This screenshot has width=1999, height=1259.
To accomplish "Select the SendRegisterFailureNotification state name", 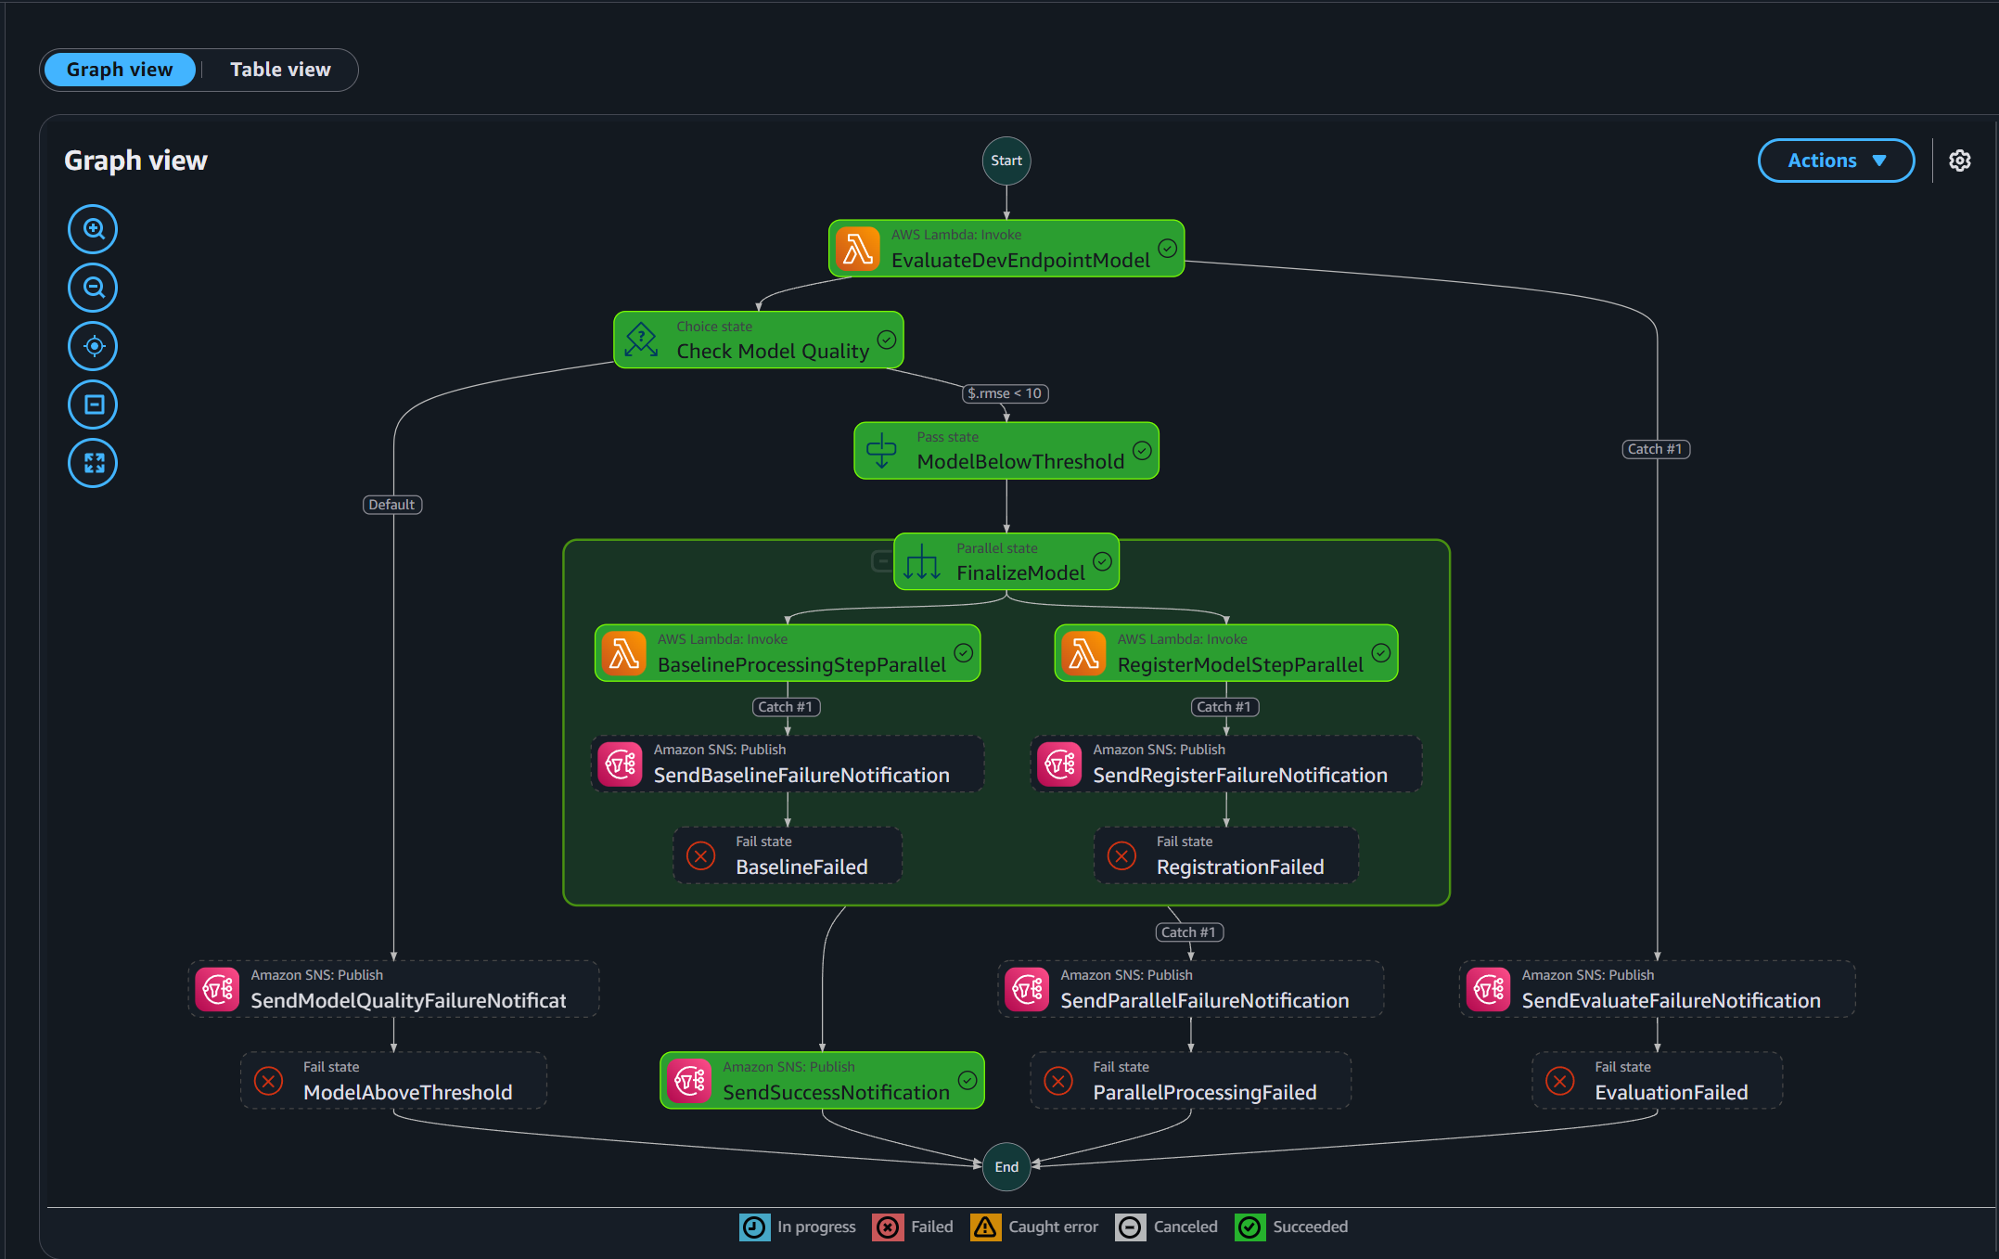I will pos(1240,776).
